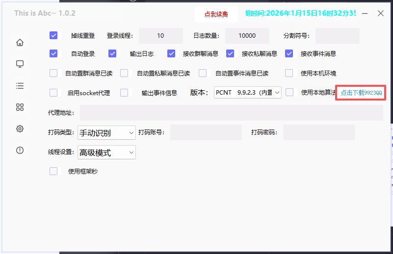Enable the 自动置私聊消息已读 checkbox
393x254 pixels.
(x=124, y=73)
